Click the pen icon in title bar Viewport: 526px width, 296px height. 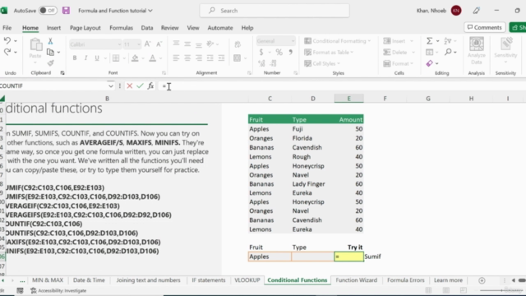tap(477, 11)
